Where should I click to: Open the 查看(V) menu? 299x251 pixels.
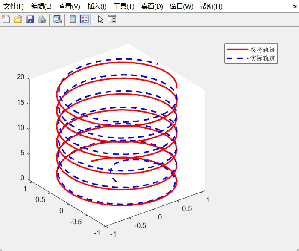point(69,6)
